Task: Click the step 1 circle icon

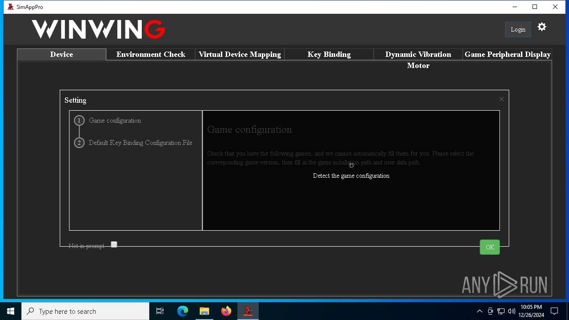Action: (x=79, y=120)
